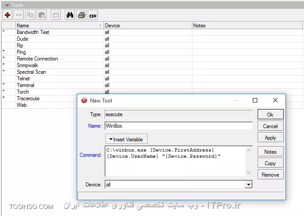304x216 pixels.
Task: Click the Remove button in New Tool
Action: pyautogui.click(x=270, y=174)
